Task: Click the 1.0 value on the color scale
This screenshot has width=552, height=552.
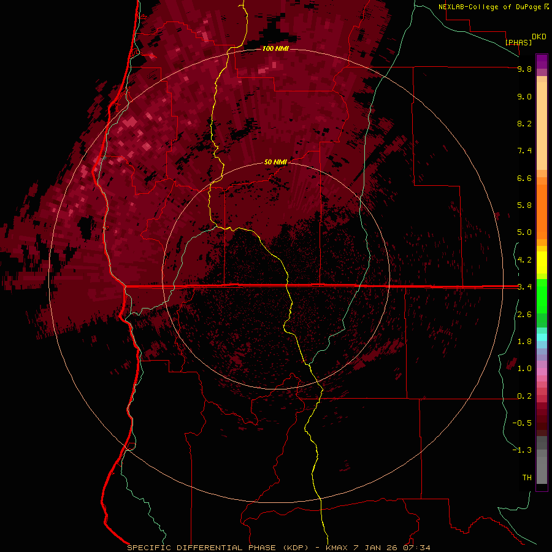Action: (x=524, y=369)
